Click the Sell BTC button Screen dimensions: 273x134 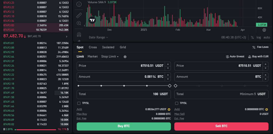click(221, 126)
